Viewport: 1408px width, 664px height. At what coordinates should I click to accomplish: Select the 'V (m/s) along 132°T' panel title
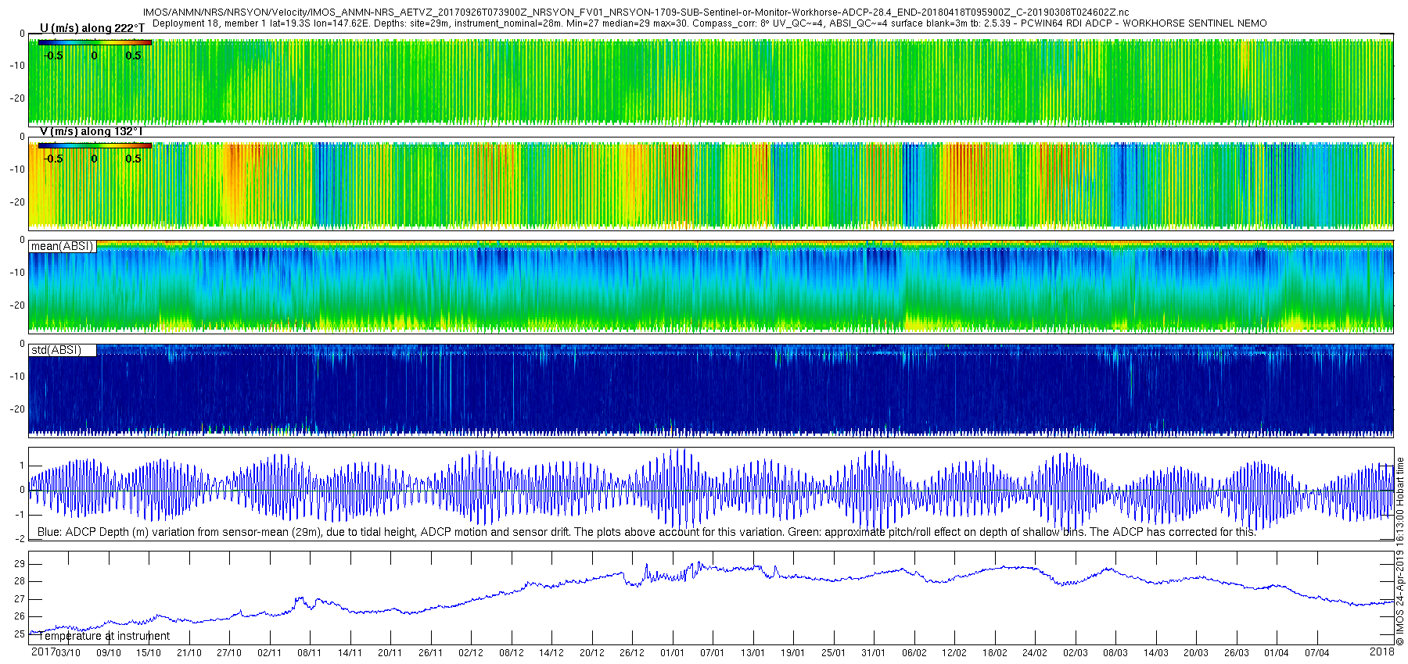(x=91, y=131)
